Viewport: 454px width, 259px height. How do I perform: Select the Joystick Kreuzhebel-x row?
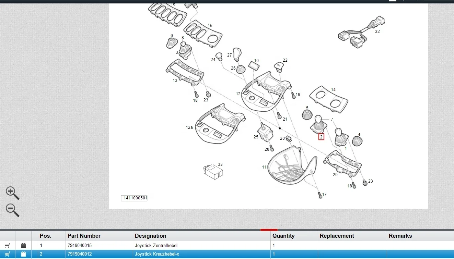tap(157, 254)
